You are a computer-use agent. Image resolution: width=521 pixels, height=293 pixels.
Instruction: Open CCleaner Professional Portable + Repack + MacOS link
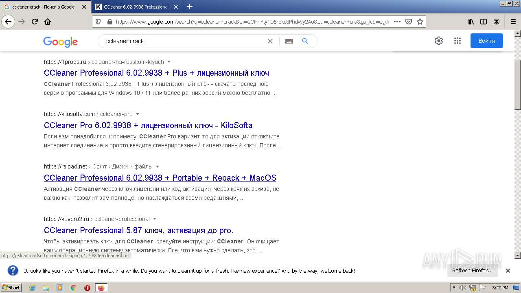(160, 178)
